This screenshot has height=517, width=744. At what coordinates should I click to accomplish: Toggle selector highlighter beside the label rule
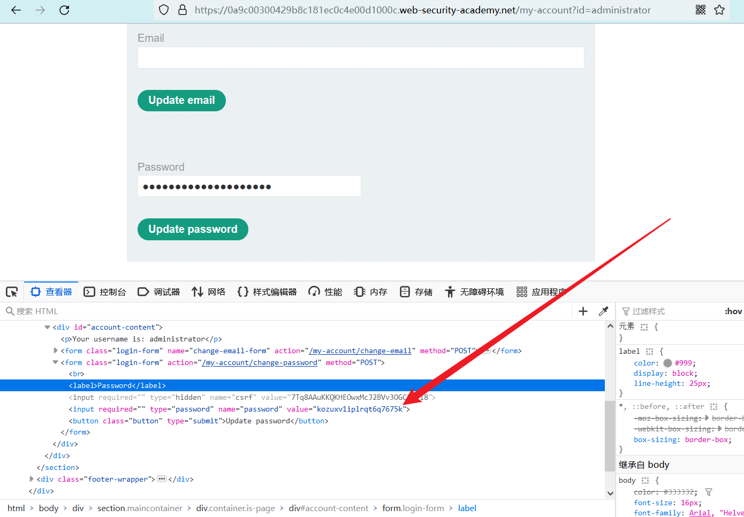[x=649, y=352]
